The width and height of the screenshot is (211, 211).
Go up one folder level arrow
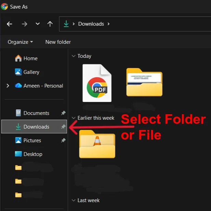(50, 24)
